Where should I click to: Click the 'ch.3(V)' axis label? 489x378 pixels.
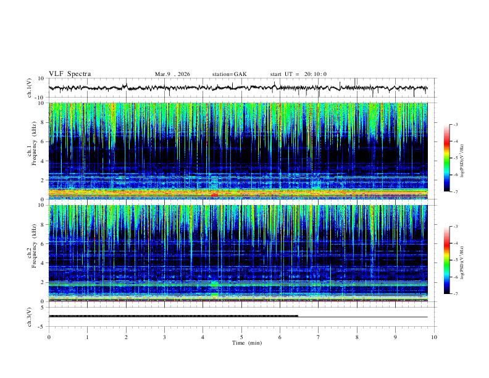click(30, 317)
